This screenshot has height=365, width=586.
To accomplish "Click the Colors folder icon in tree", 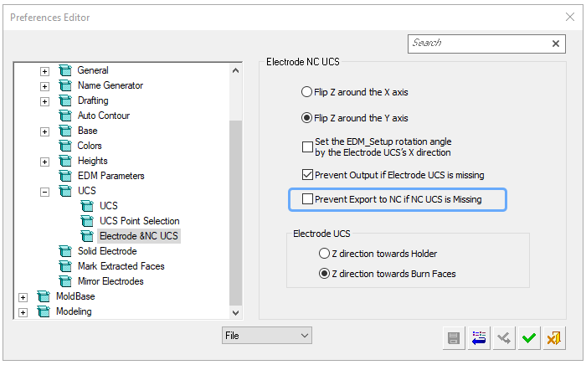I will click(65, 146).
